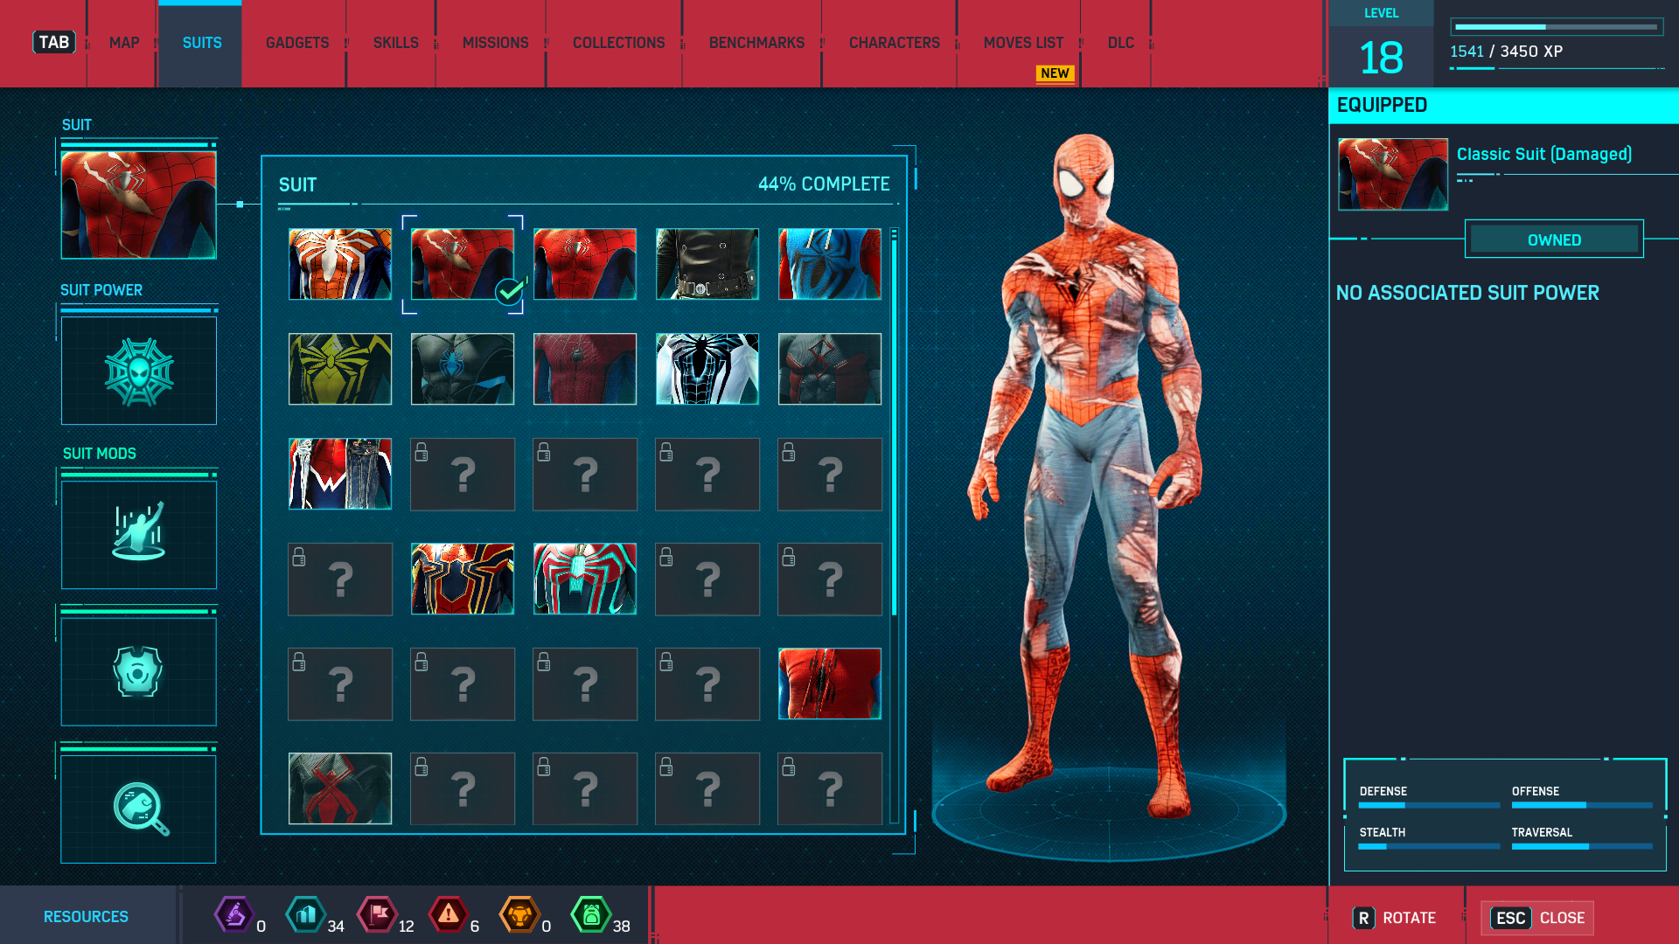This screenshot has width=1679, height=944.
Task: Click the Traversal stat bar
Action: click(x=1582, y=846)
